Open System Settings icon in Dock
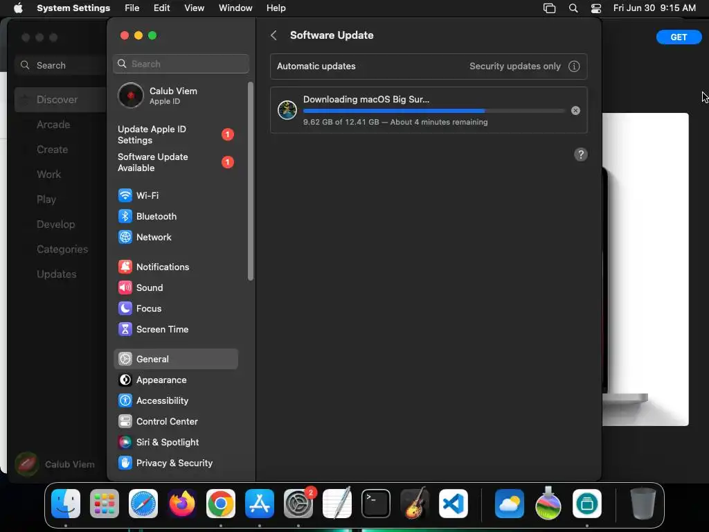Screen dimensions: 709x532 [298, 504]
